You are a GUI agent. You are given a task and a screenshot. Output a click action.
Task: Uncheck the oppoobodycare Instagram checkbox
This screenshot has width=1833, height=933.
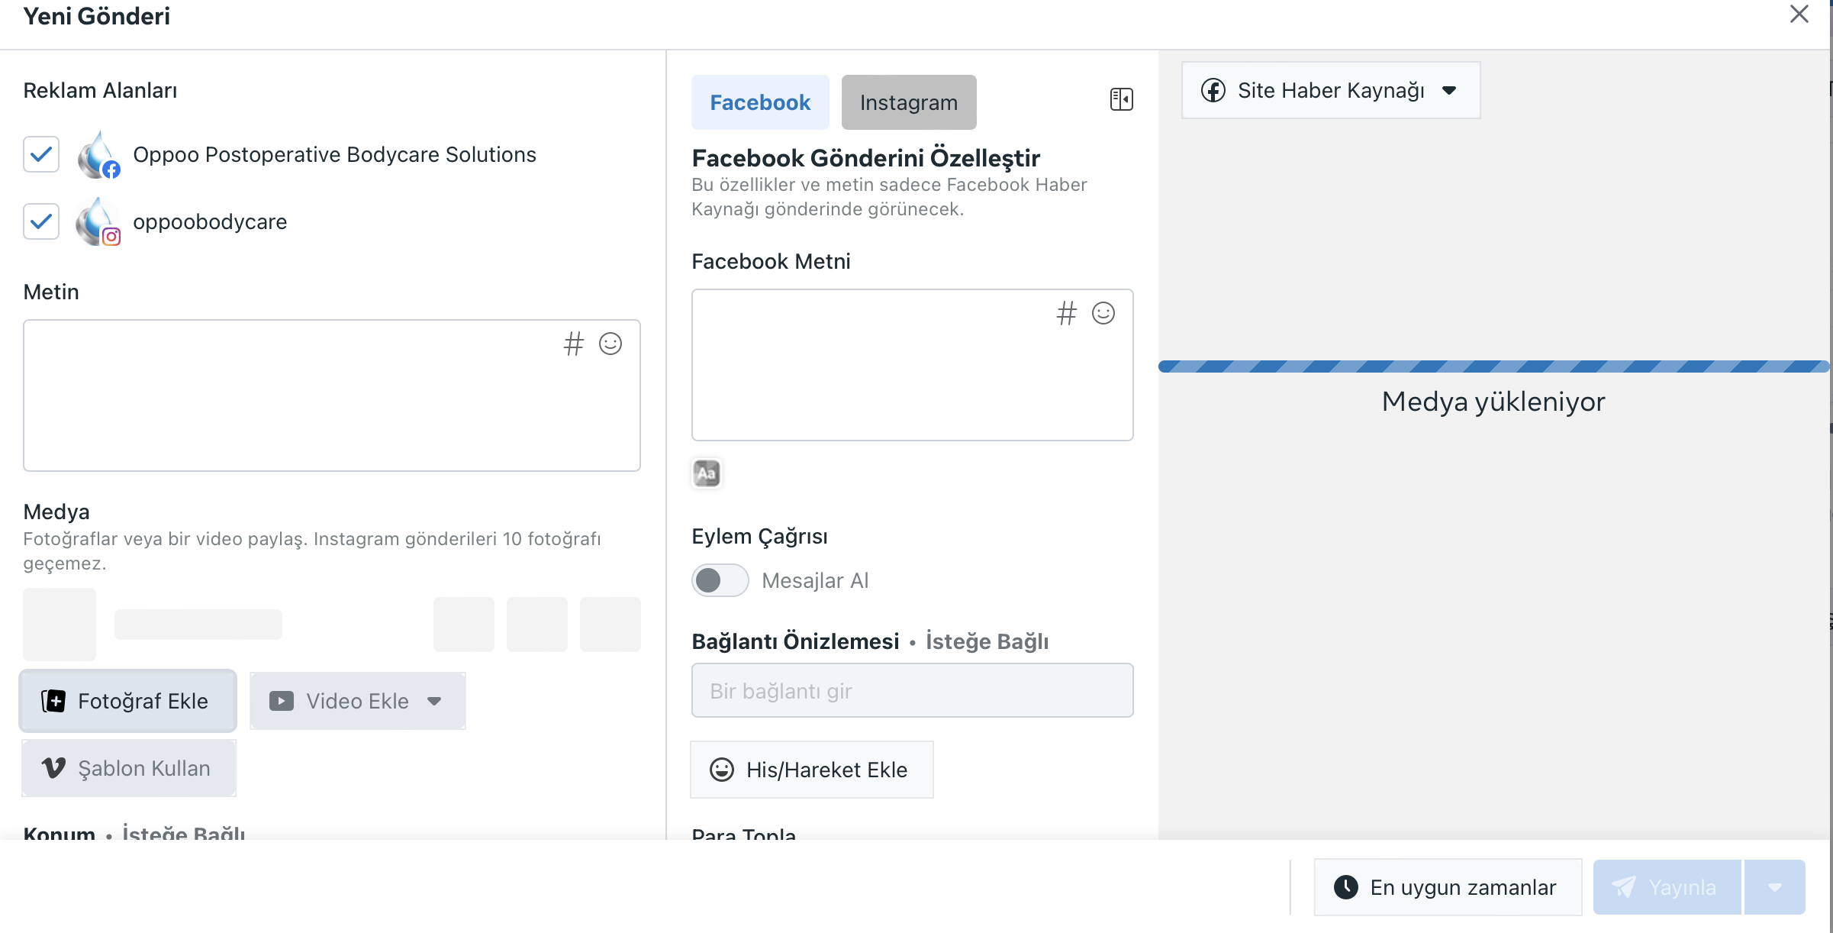click(x=41, y=221)
